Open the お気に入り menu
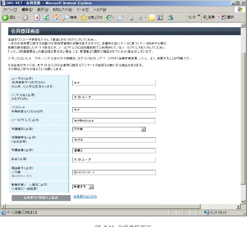This screenshot has height=227, width=247. (x=62, y=10)
